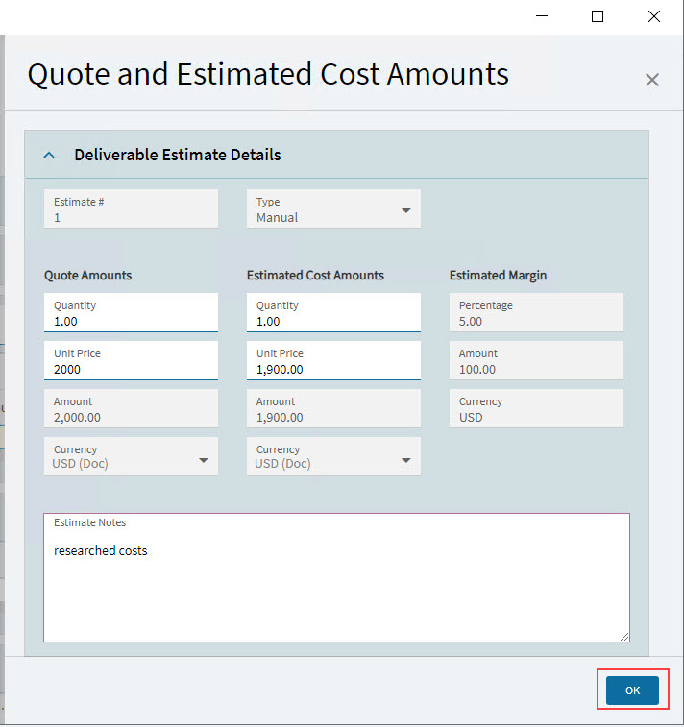Open the Type dropdown showing Manual
The width and height of the screenshot is (684, 727).
[333, 208]
